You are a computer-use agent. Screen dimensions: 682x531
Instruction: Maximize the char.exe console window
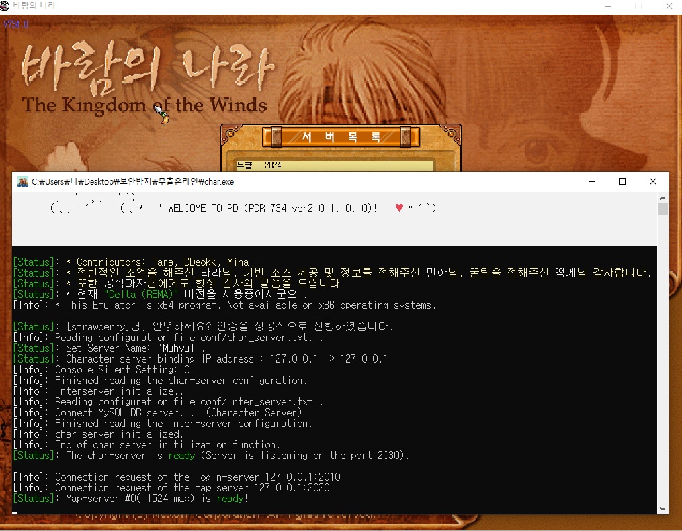[x=622, y=182]
